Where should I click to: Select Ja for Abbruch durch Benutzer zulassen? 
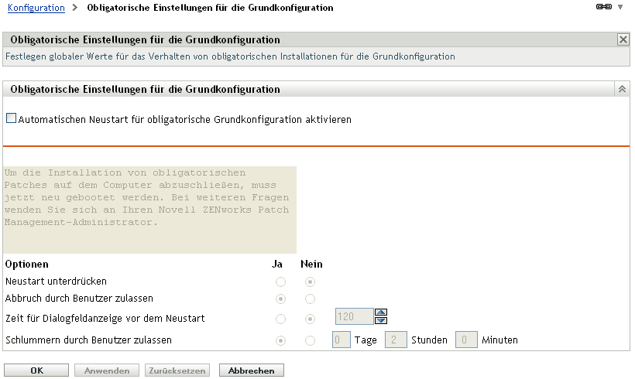coord(280,299)
